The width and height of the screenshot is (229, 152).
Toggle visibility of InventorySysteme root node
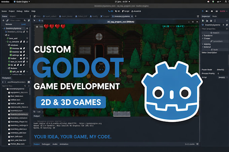27,29
